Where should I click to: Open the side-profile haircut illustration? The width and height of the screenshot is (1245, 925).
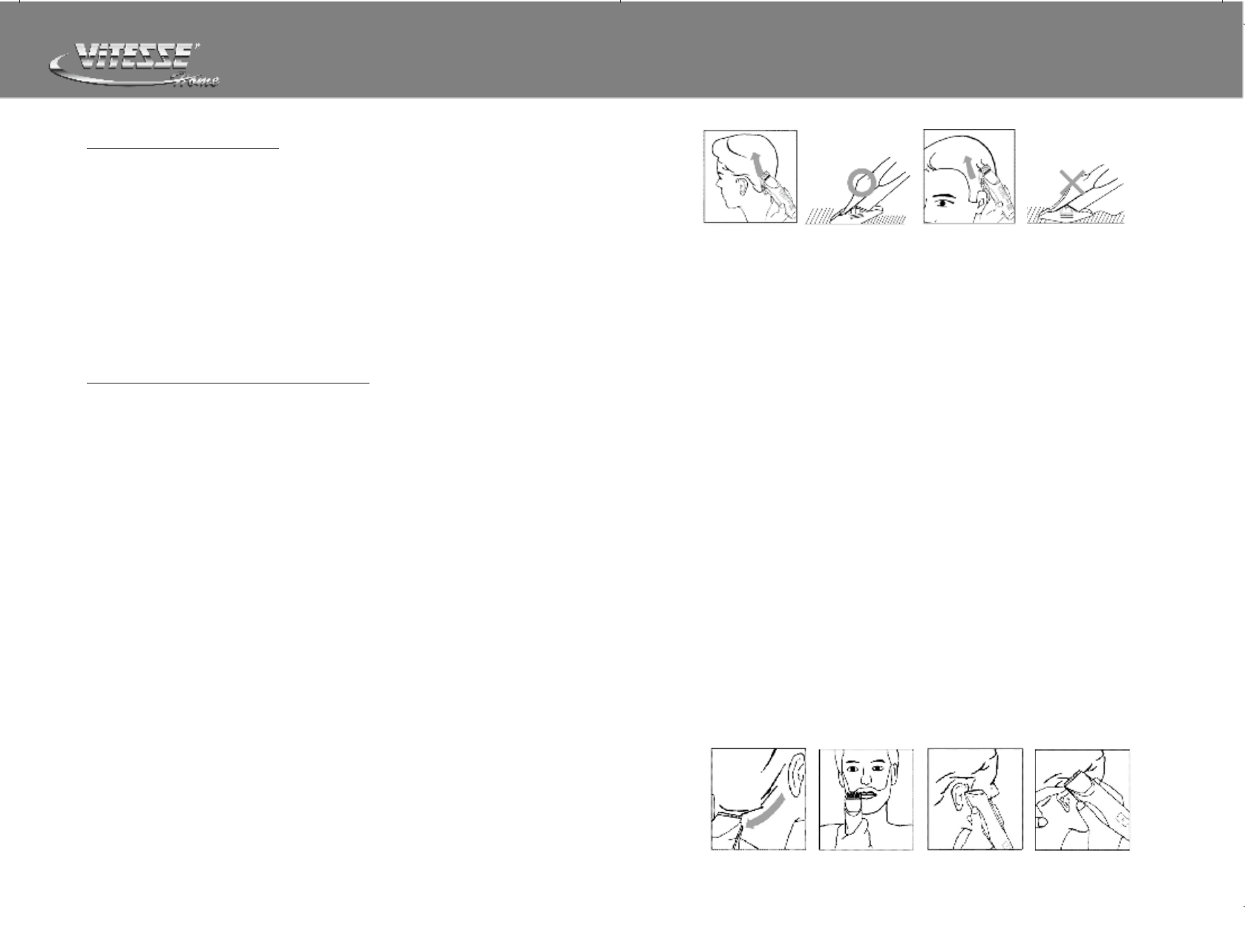(x=750, y=177)
